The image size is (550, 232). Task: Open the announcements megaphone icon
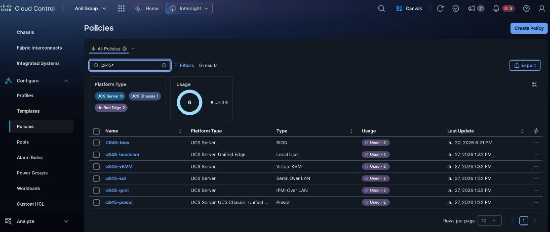[471, 9]
